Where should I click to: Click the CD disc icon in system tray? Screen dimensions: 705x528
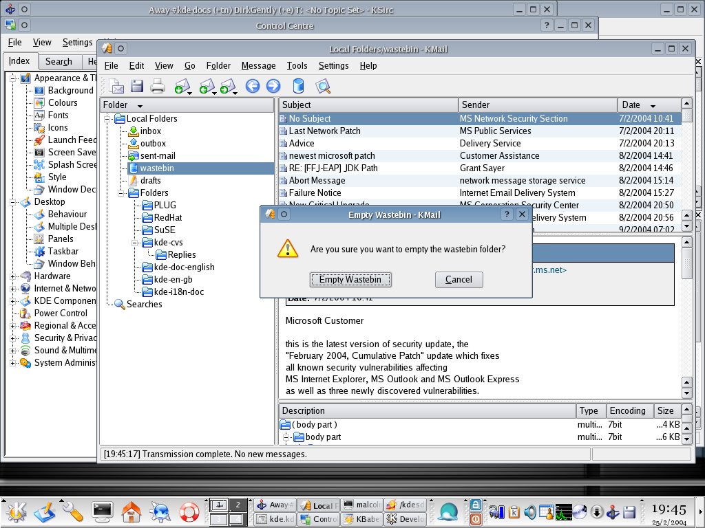click(x=580, y=511)
